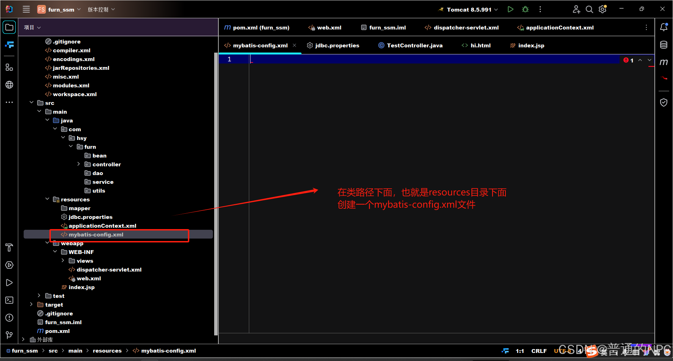This screenshot has width=673, height=361.
Task: Switch to hi.html tab
Action: (x=476, y=45)
